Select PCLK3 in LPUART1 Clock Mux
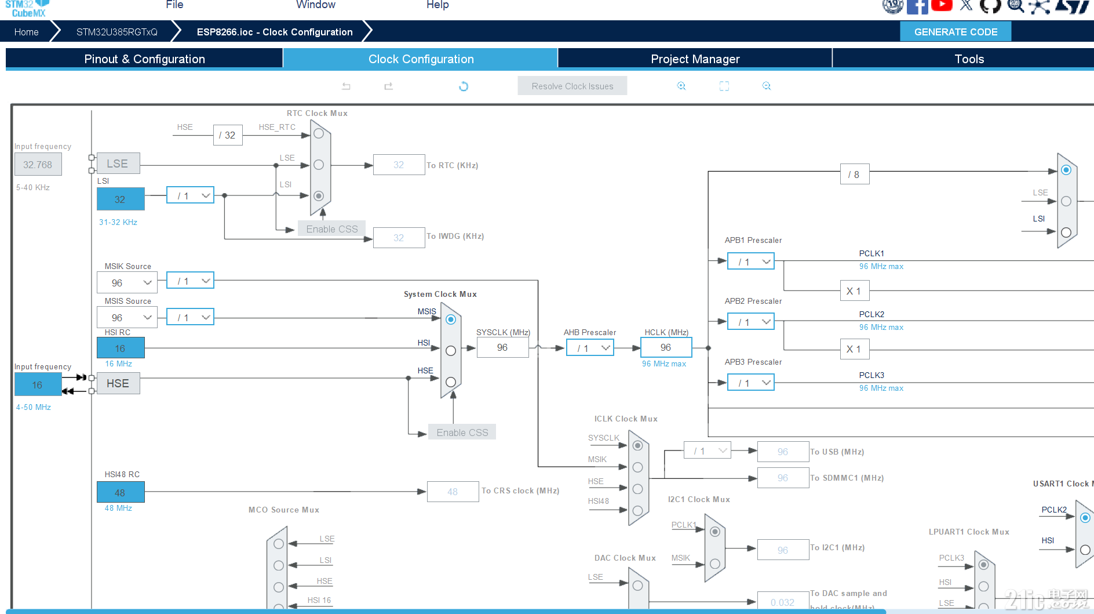Screen dimensions: 1094x614 coord(983,565)
